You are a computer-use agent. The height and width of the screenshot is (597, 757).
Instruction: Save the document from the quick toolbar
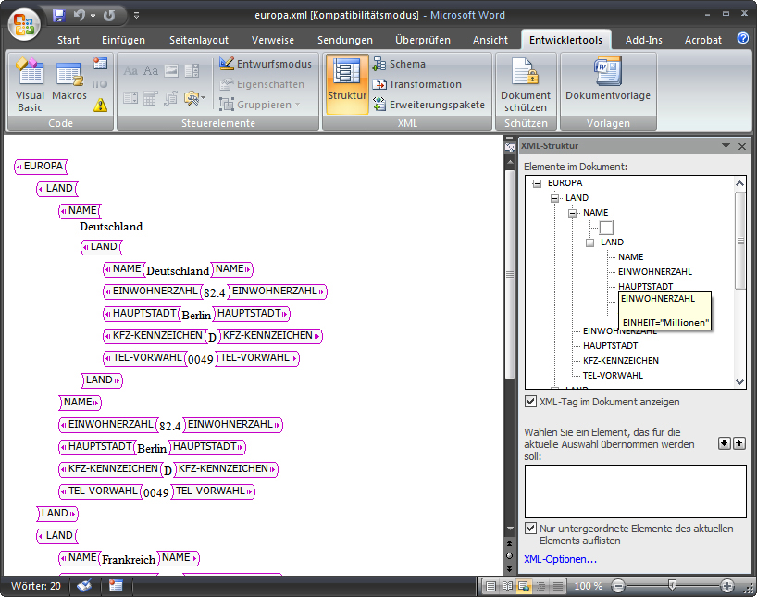(59, 16)
